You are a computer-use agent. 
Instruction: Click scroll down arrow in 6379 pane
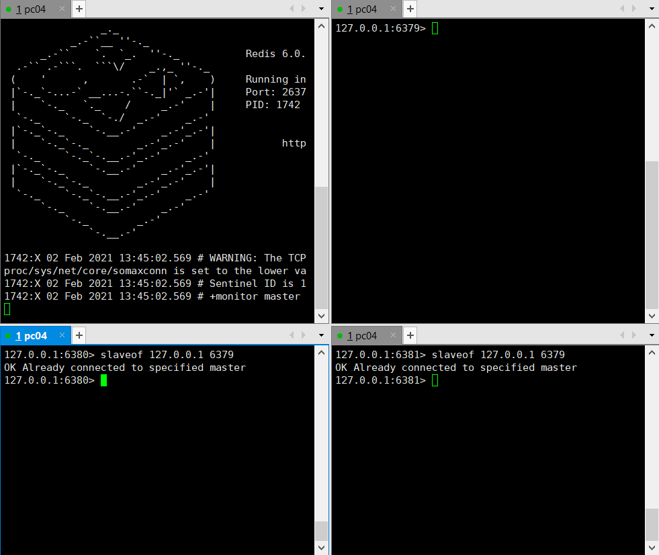(x=652, y=316)
